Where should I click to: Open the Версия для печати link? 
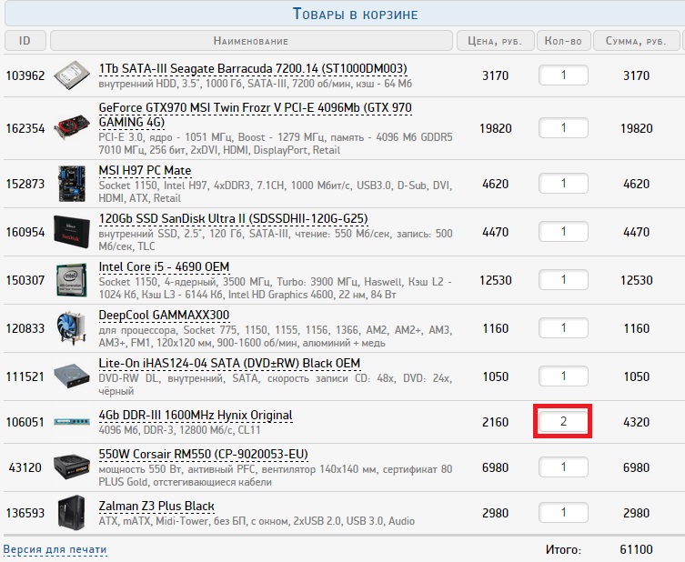(55, 549)
